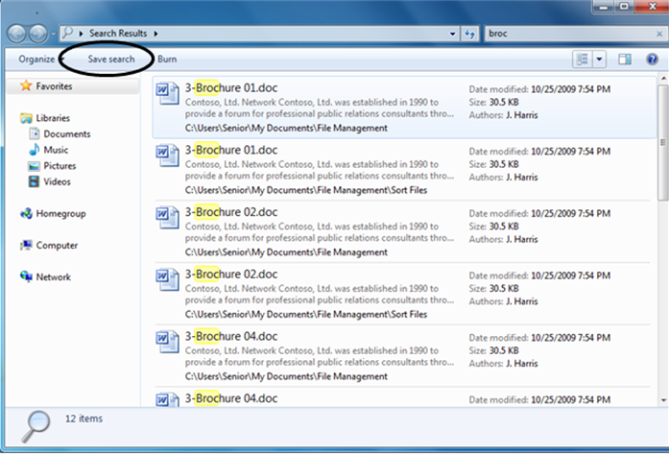This screenshot has height=455, width=669.
Task: Click the Refresh button next to address bar
Action: tap(469, 34)
